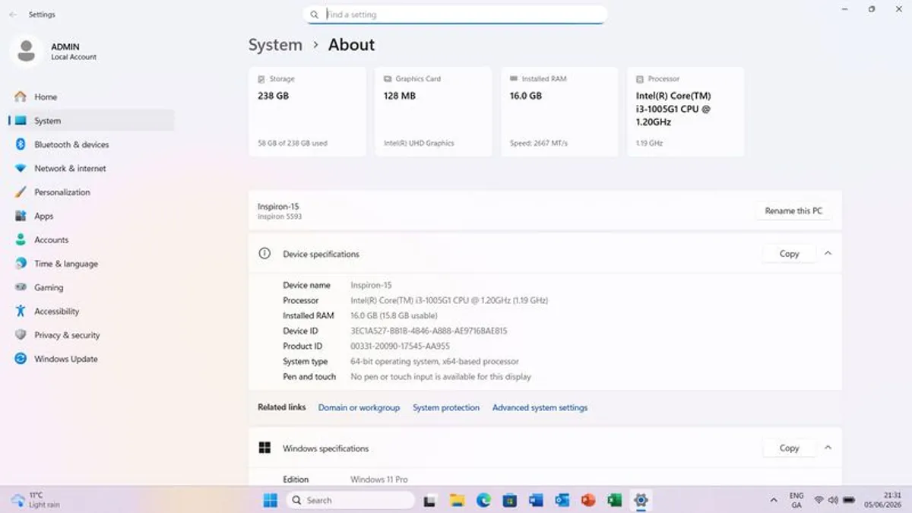
Task: Collapse the Windows specifications section
Action: click(828, 448)
